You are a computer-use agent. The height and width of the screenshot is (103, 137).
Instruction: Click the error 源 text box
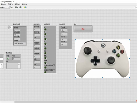[12, 66]
